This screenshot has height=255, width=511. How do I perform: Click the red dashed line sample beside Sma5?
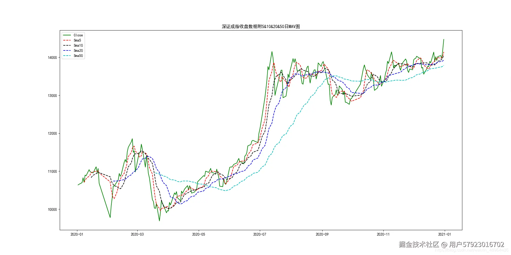(x=67, y=40)
